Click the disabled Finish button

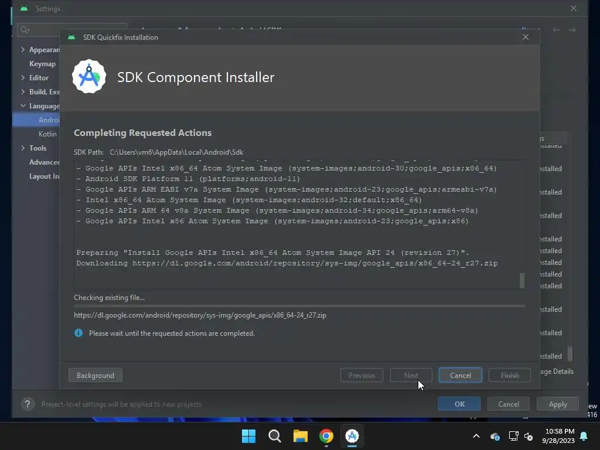[510, 376]
